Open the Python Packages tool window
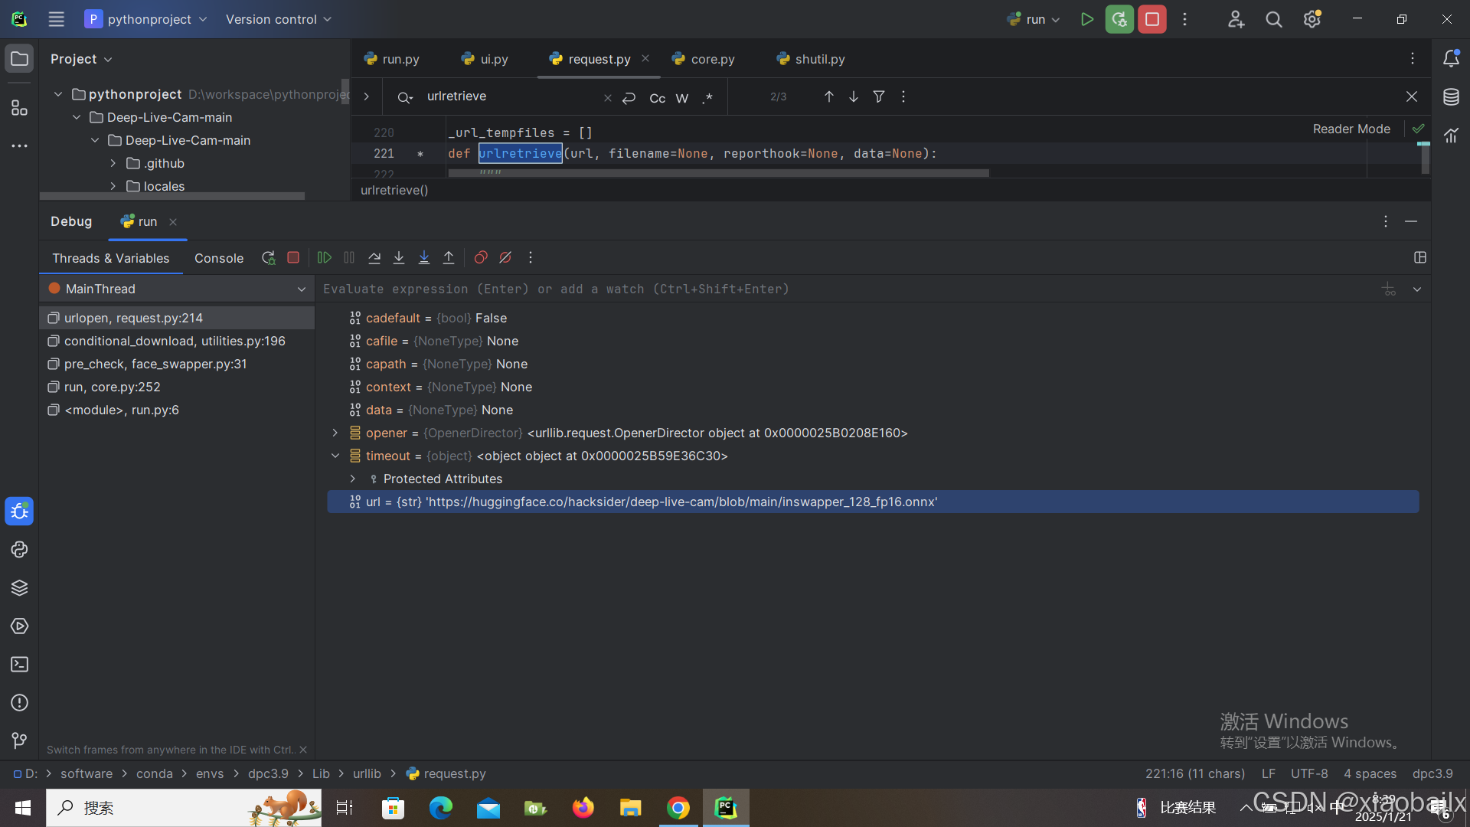Screen dimensions: 1470x827 (19, 588)
